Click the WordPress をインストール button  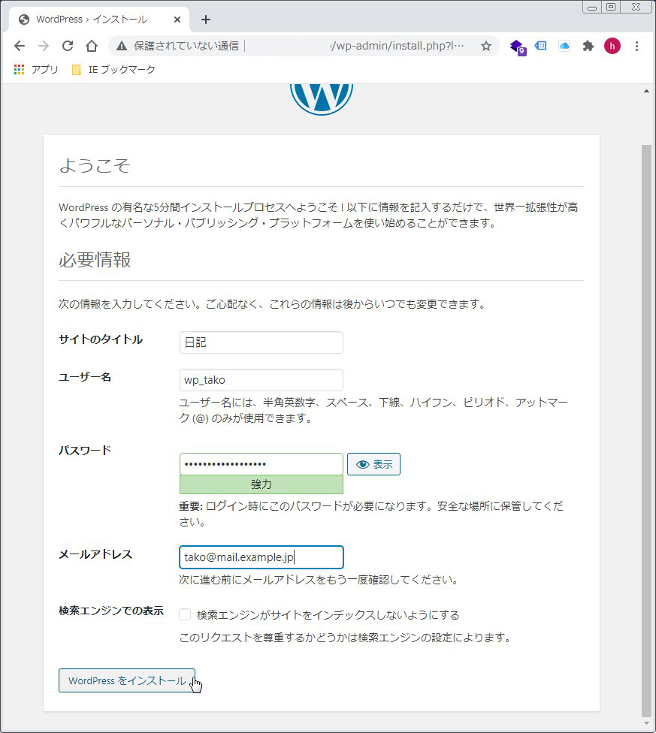coord(127,680)
